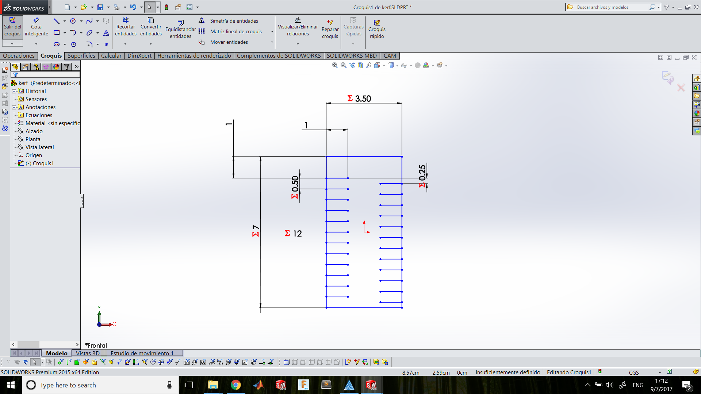Switch to Vistas 3D bottom tab

[x=88, y=353]
